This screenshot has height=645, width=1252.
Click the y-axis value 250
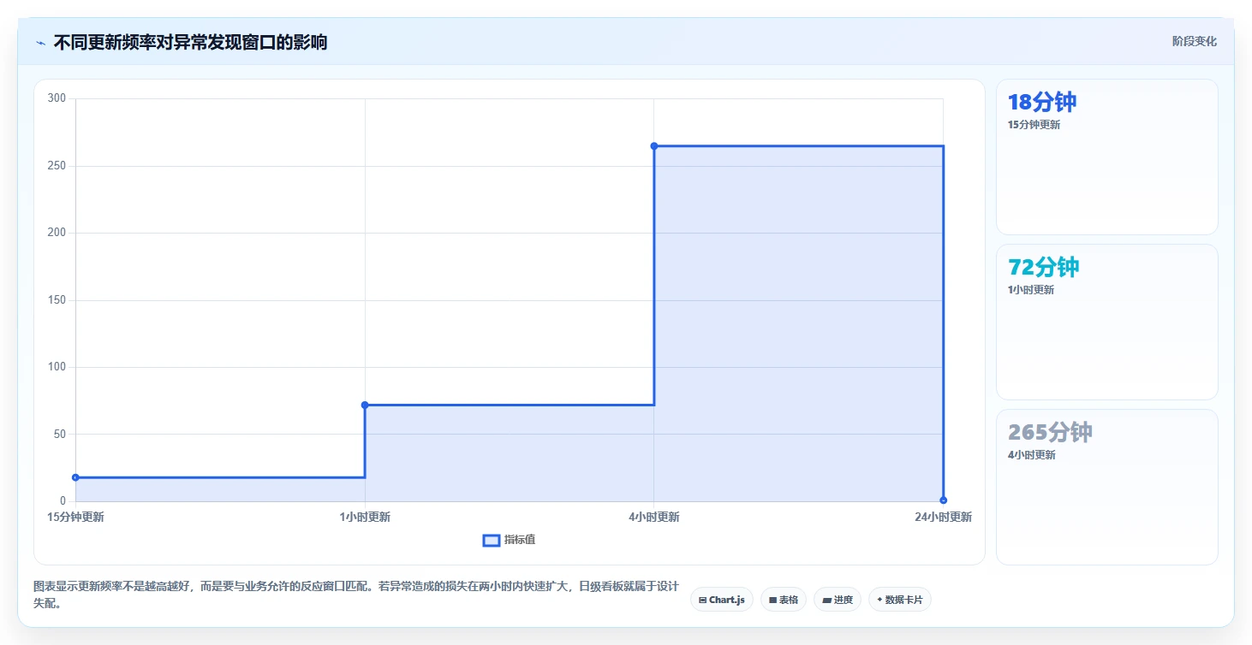point(57,166)
